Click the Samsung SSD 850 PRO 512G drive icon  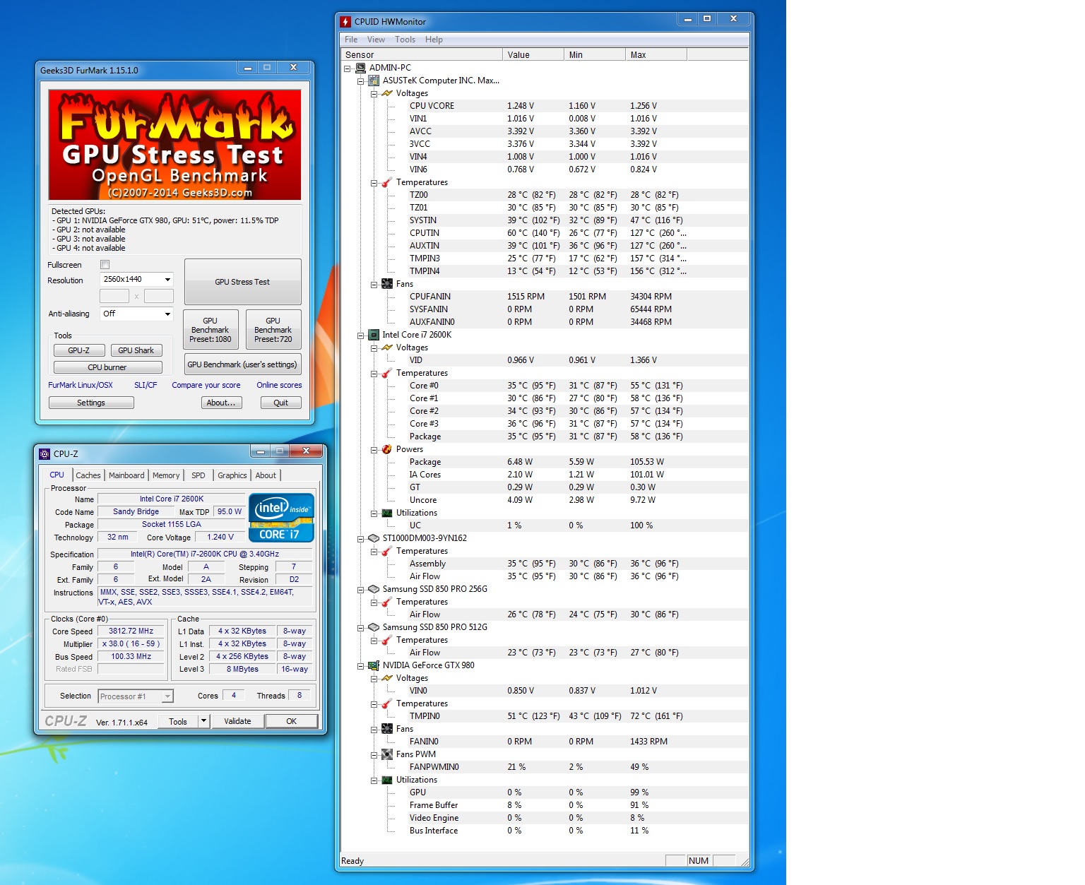click(374, 627)
